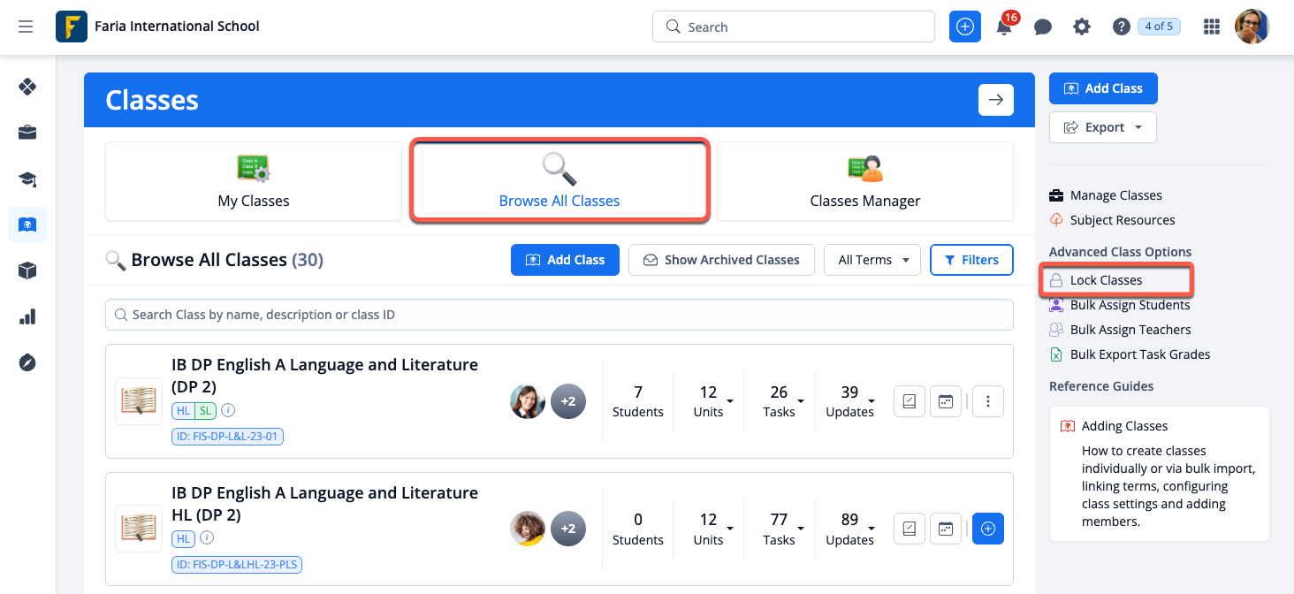Image resolution: width=1294 pixels, height=594 pixels.
Task: Click three-dot menu on first class row
Action: [988, 401]
